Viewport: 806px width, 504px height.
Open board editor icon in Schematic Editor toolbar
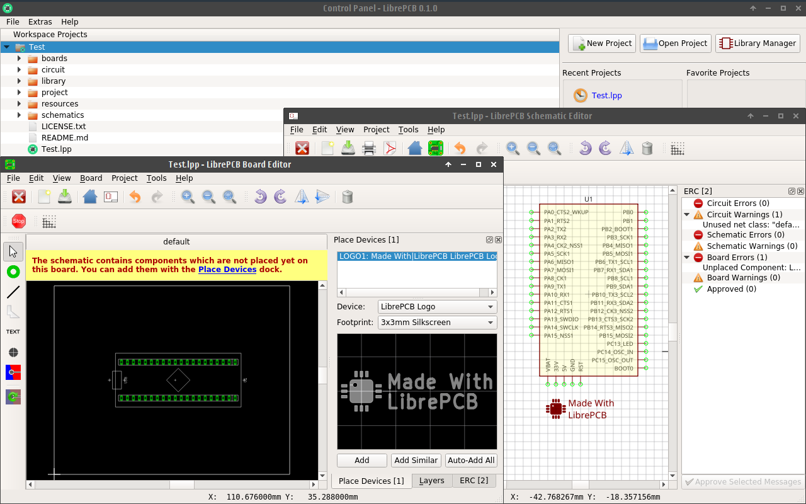(x=435, y=148)
